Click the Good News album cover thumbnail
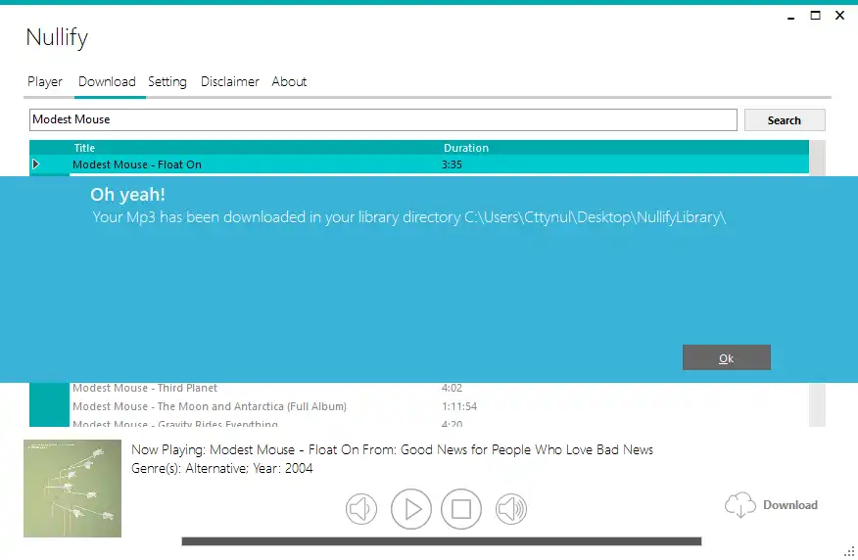This screenshot has height=560, width=858. (72, 489)
